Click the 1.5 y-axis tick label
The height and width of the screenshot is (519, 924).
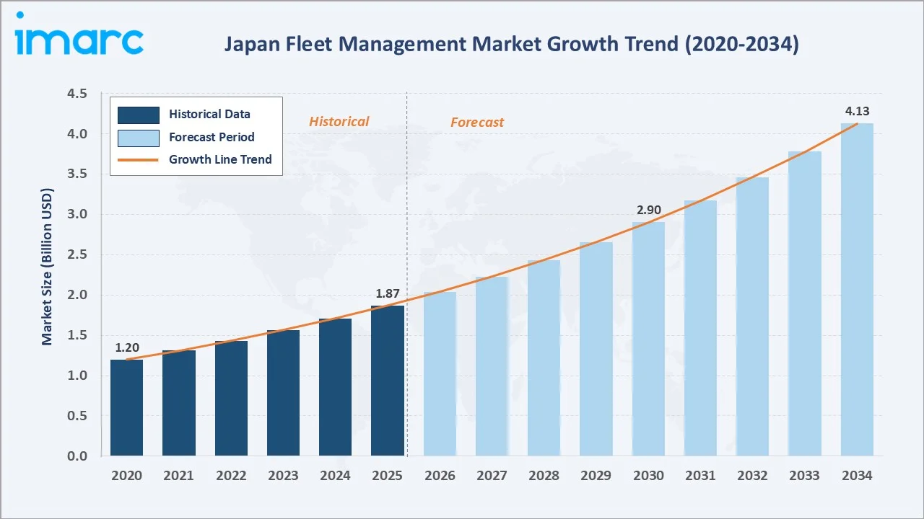(x=77, y=336)
